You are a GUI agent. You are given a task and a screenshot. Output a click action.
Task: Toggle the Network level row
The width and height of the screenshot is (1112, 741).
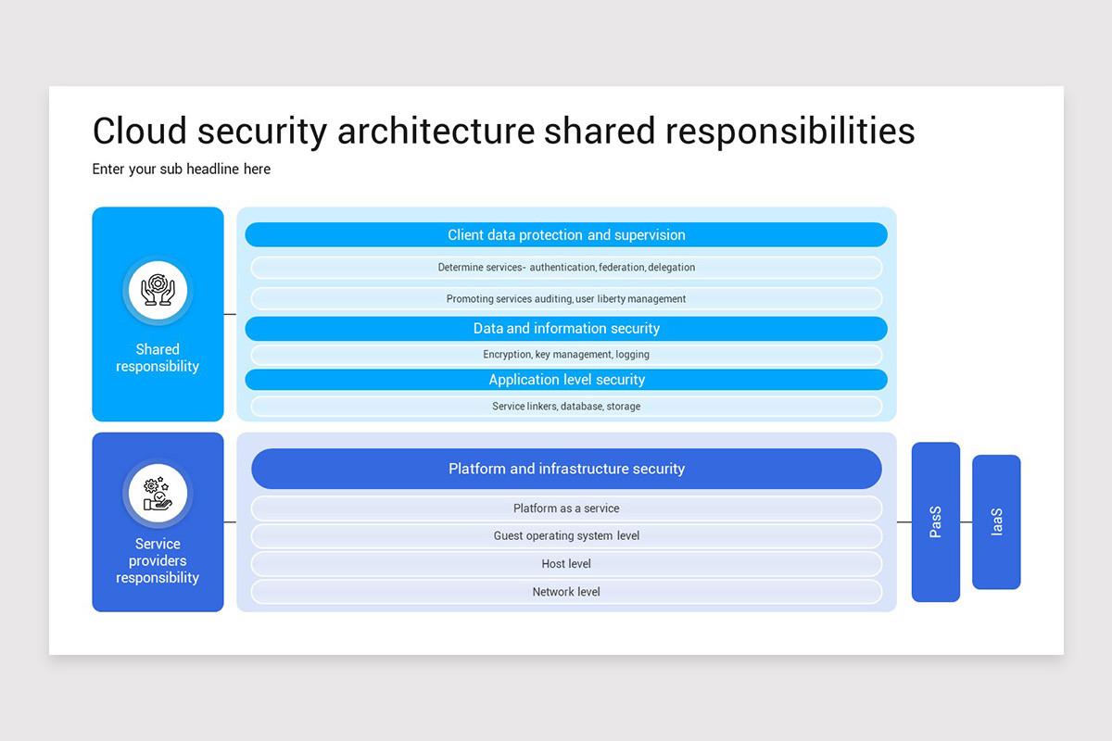566,591
